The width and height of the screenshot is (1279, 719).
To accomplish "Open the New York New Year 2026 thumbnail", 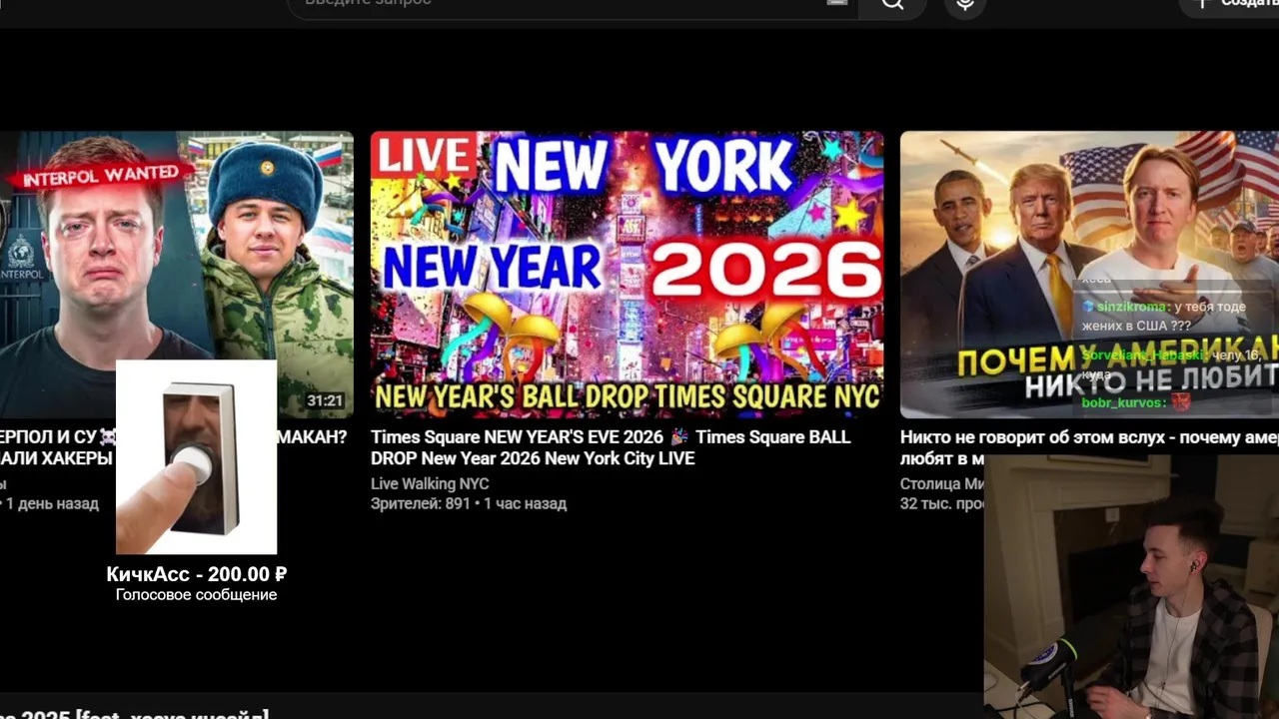I will coord(627,275).
